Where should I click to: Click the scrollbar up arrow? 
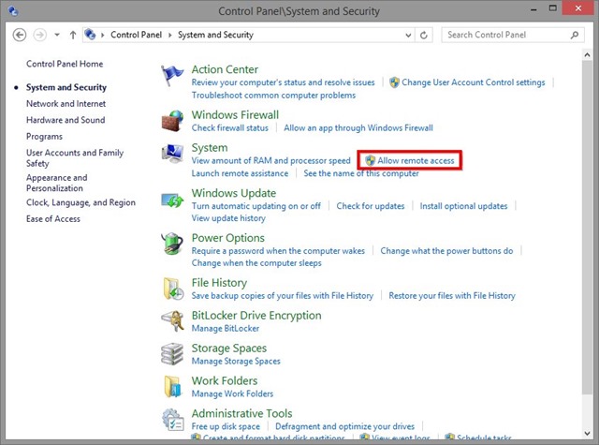pos(587,55)
